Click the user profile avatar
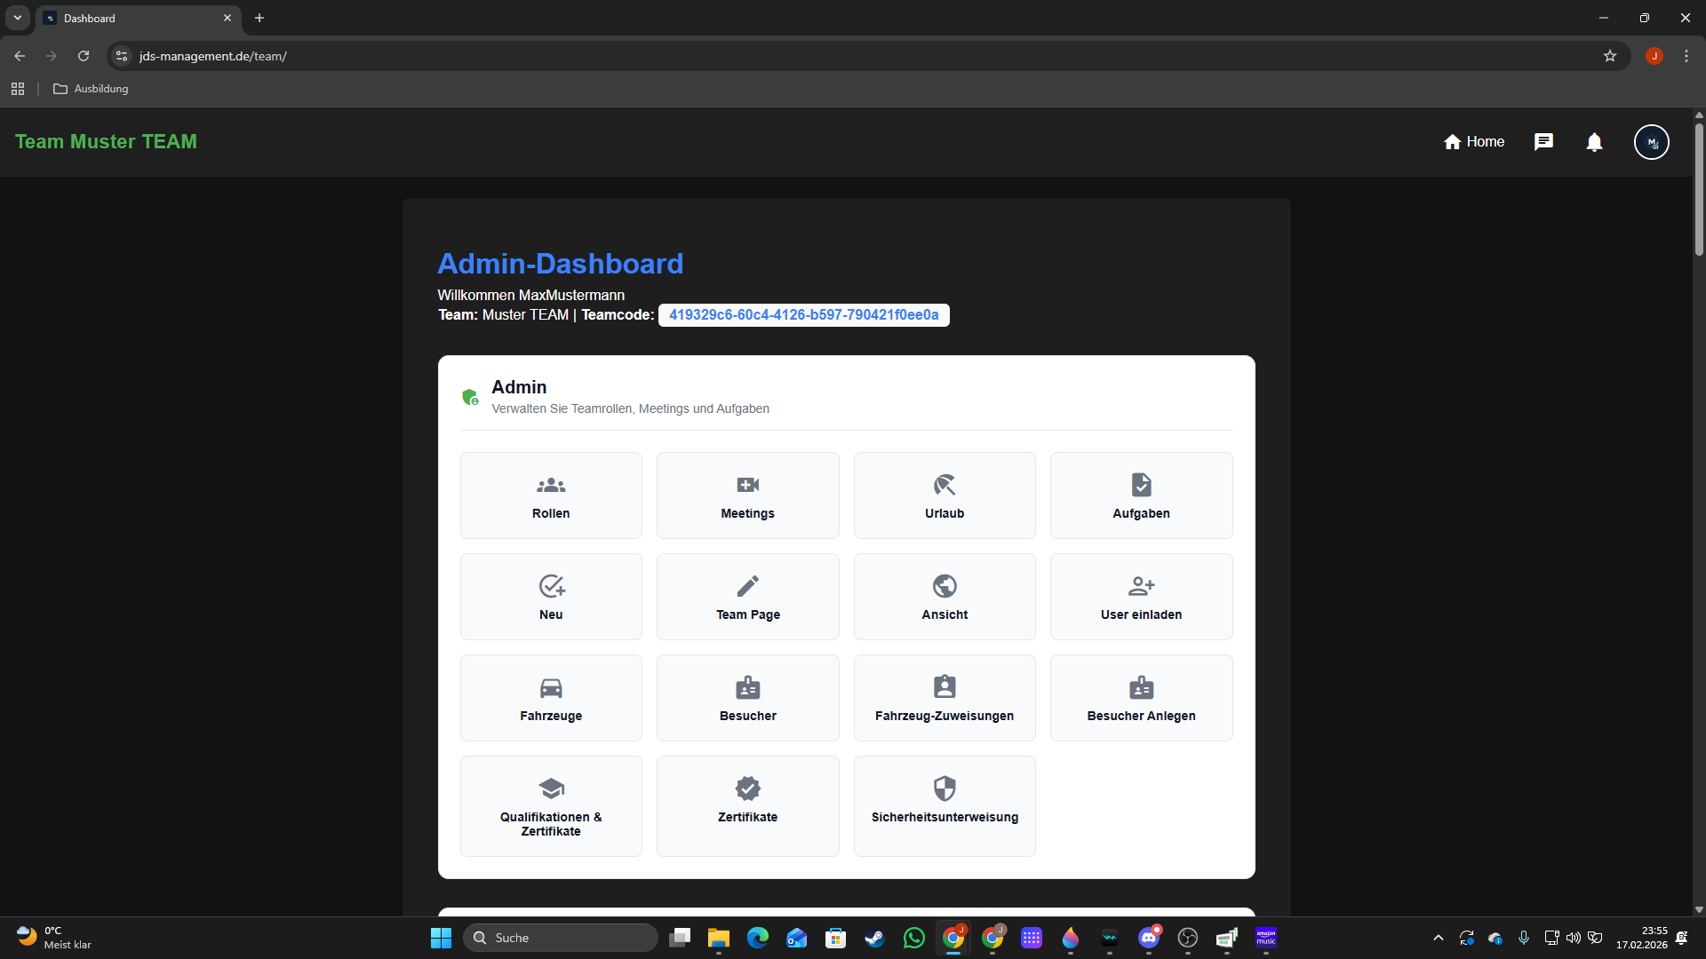 [1651, 142]
